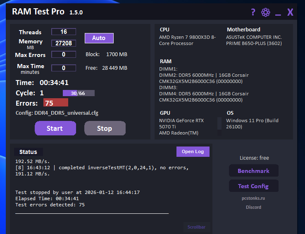Close RAM Test Pro with the X icon

click(x=290, y=12)
